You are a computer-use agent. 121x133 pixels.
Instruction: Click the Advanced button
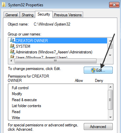(98, 127)
